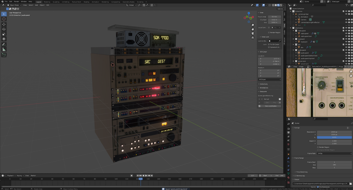Expand the Camera item in outliner

click(x=296, y=20)
